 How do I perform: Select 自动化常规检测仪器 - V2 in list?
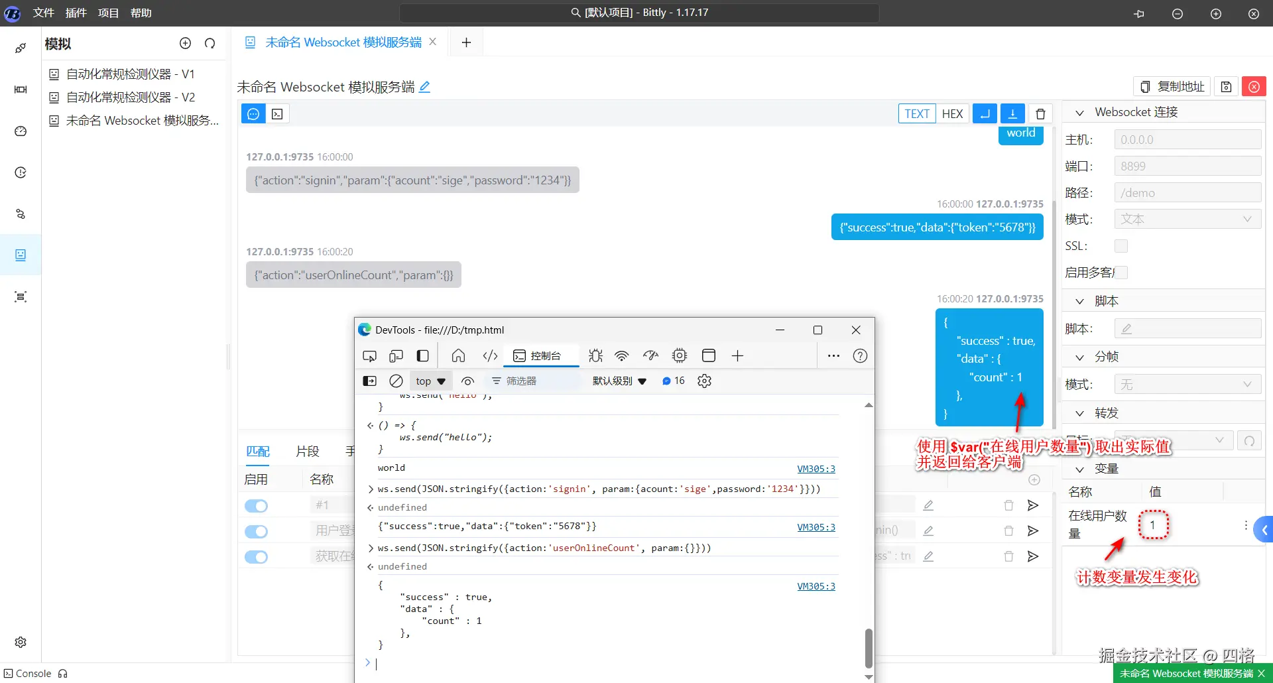tap(131, 97)
